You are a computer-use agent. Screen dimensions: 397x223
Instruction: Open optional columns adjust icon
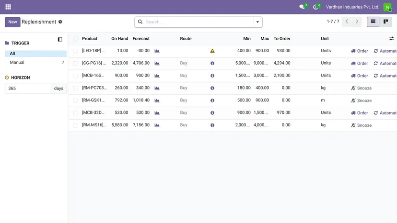coord(391,39)
